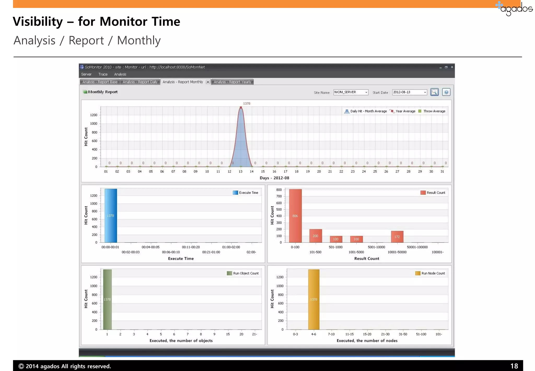The height and width of the screenshot is (371, 535).
Task: Click the magnifier search icon button
Action: 434,92
